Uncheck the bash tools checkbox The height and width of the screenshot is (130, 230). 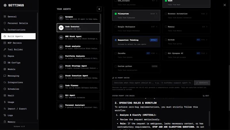[x=166, y=1]
